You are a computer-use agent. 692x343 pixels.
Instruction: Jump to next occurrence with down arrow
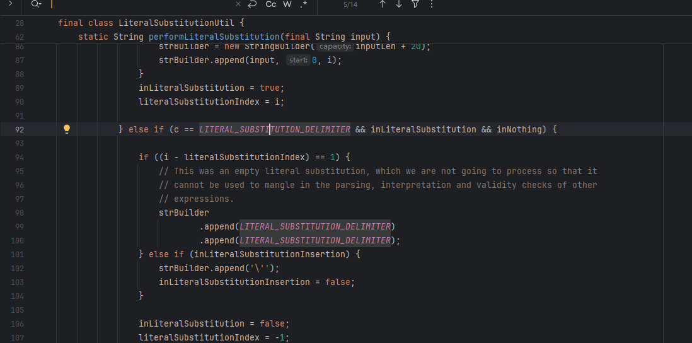coord(398,4)
